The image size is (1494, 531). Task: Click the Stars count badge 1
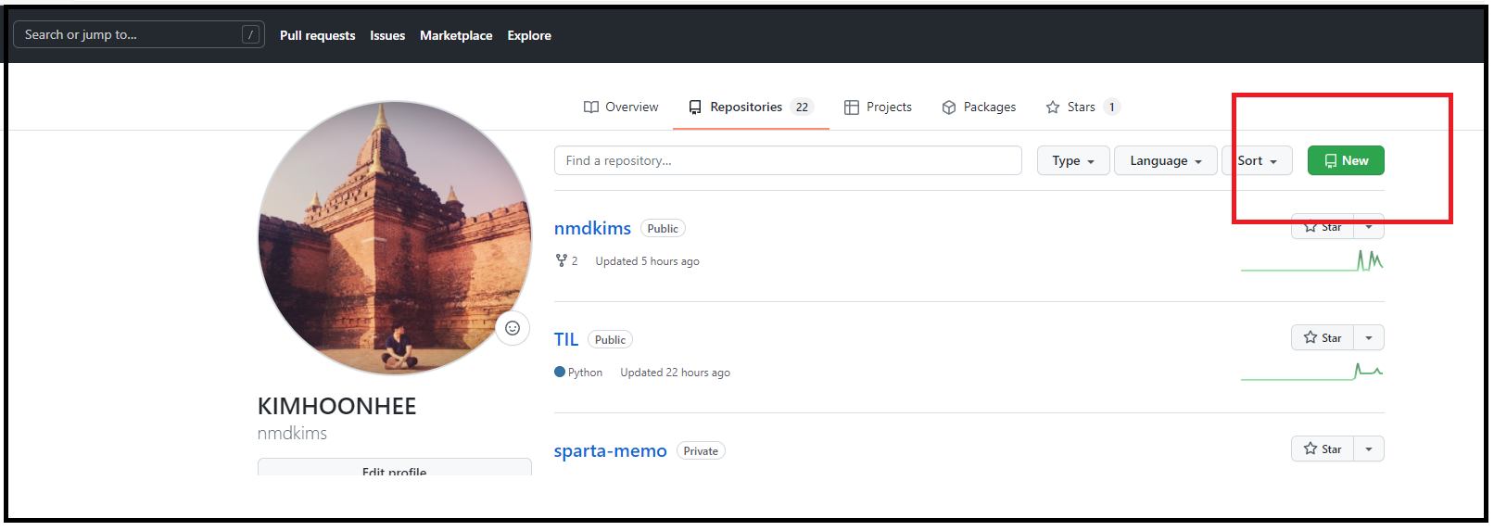click(x=1111, y=107)
